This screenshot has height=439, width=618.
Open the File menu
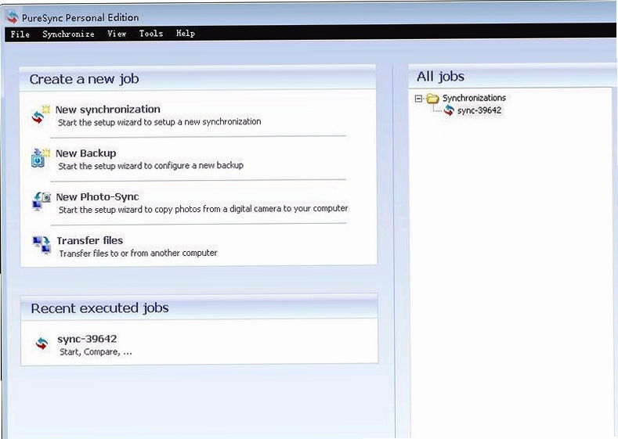coord(20,34)
